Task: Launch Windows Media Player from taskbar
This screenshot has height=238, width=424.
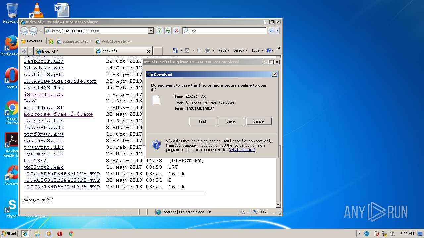Action: (x=49, y=234)
